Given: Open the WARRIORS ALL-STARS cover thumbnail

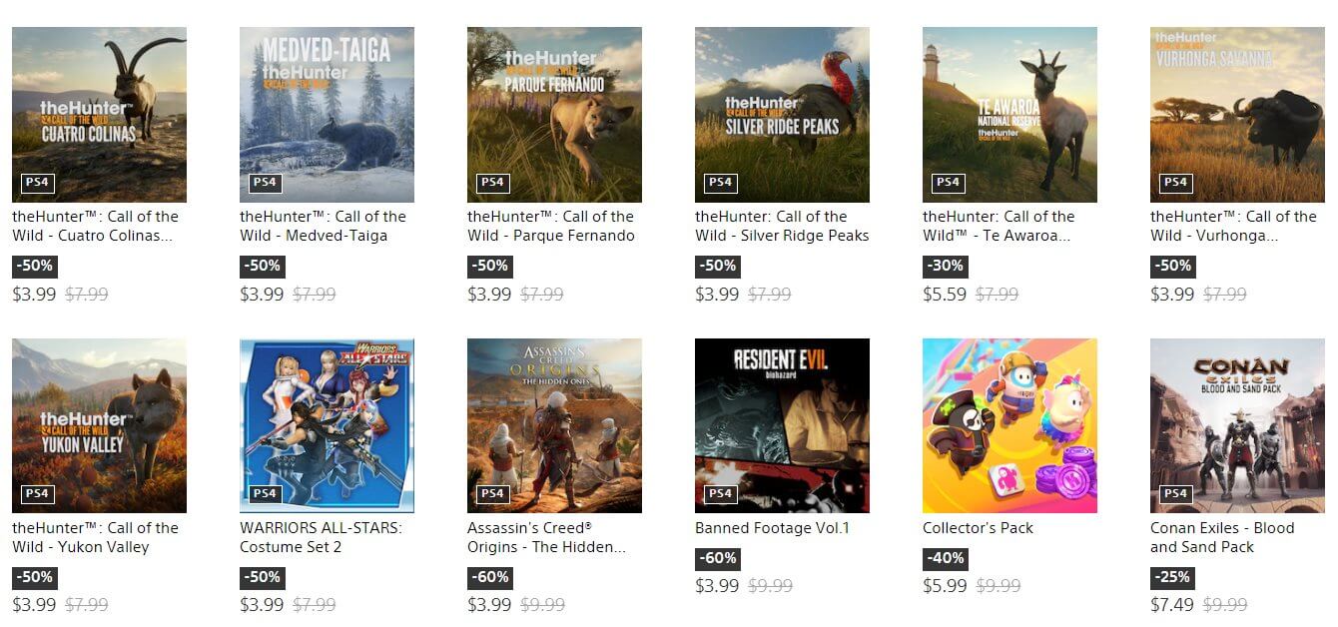Looking at the screenshot, I should click(x=327, y=425).
